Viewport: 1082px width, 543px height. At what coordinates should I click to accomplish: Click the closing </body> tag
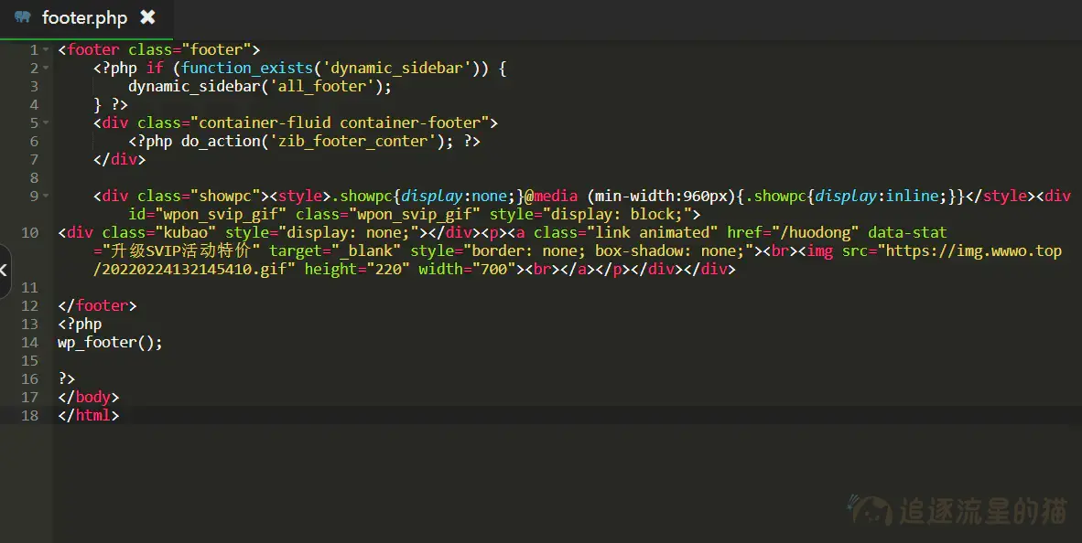[88, 398]
